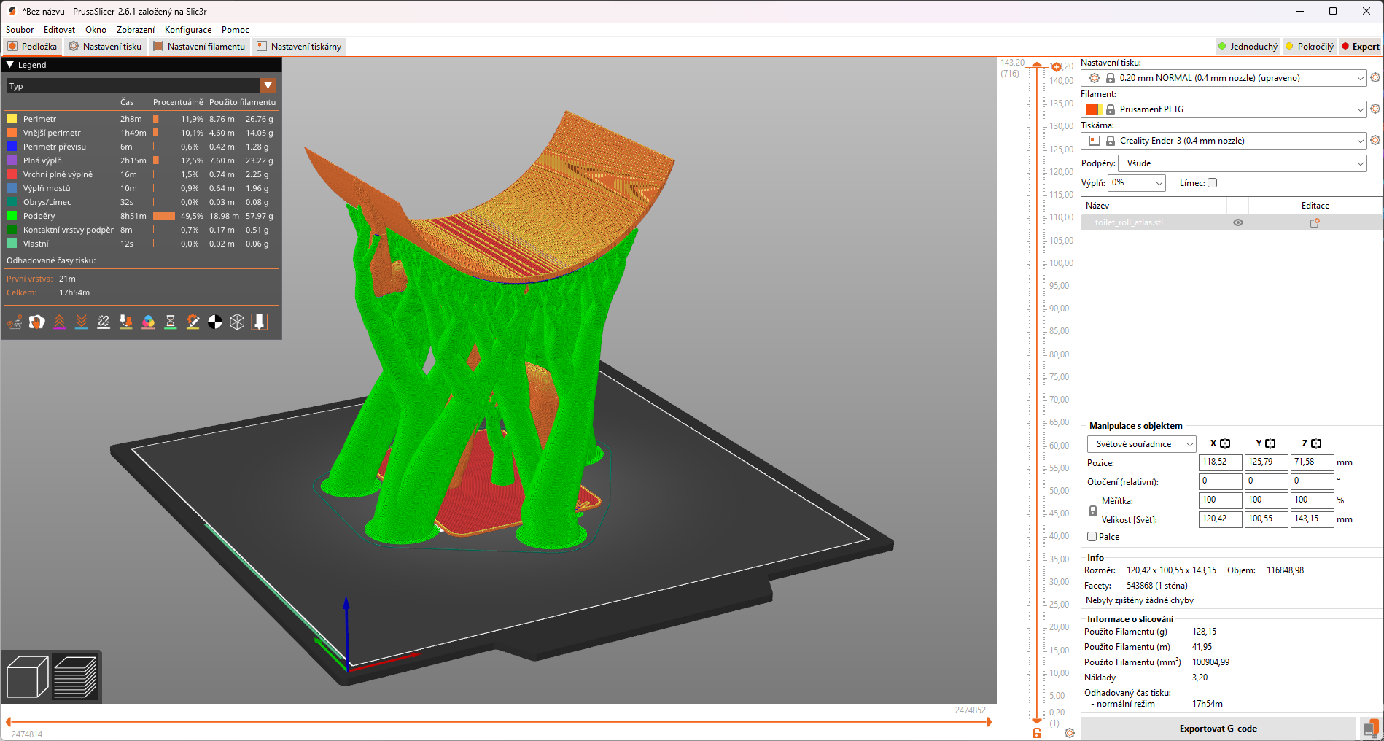The image size is (1384, 741).
Task: Toggle Seams icon in legend toolbar
Action: point(104,322)
